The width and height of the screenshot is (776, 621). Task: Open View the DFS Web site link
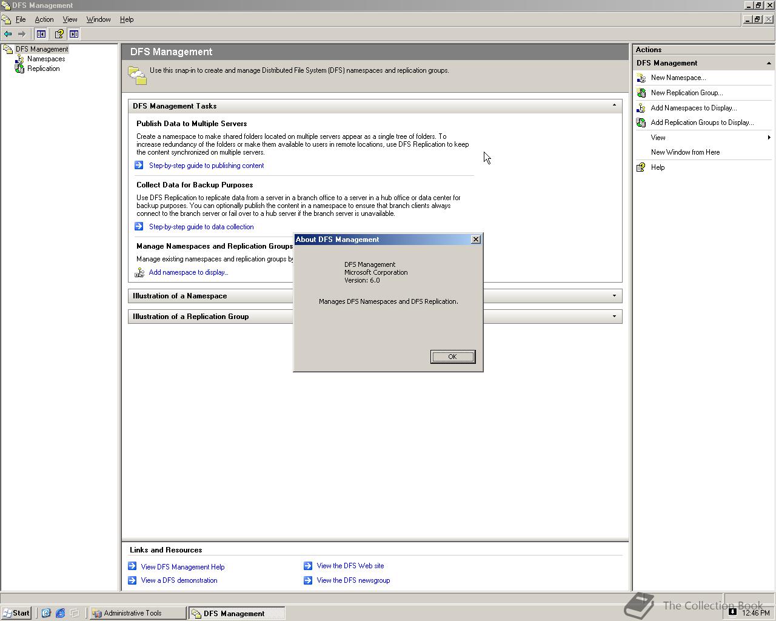click(350, 566)
